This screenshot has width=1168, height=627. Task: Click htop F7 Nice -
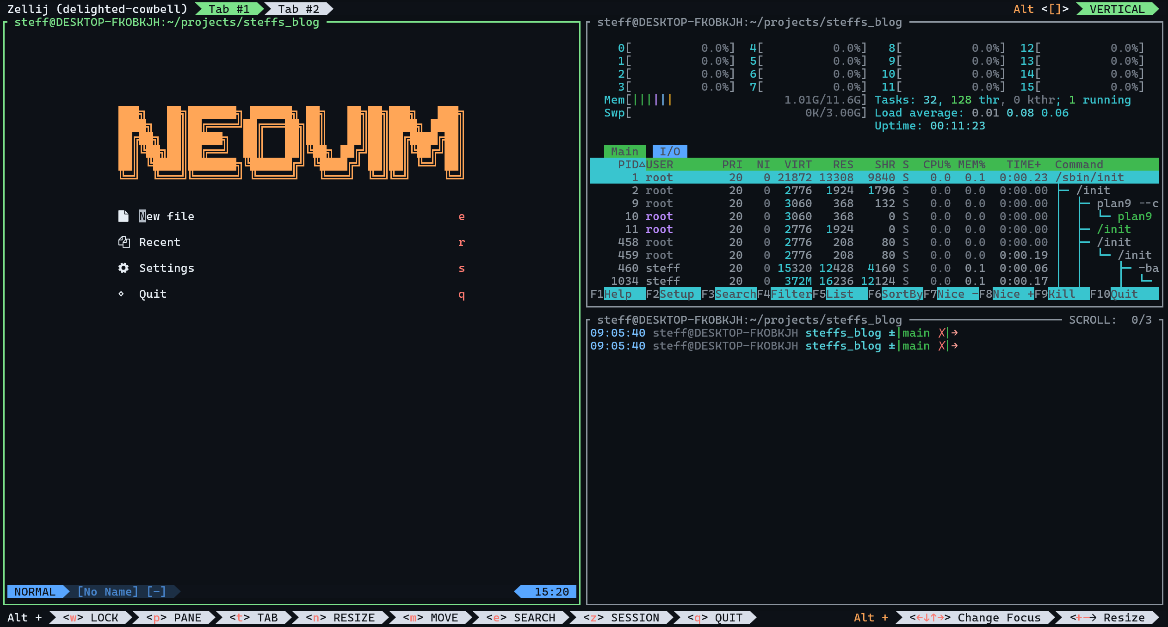pyautogui.click(x=951, y=294)
